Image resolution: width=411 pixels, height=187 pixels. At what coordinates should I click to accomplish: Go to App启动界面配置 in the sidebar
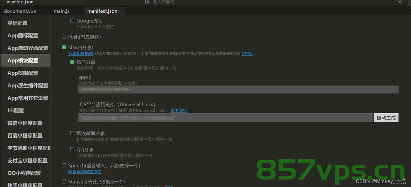[x=28, y=48]
